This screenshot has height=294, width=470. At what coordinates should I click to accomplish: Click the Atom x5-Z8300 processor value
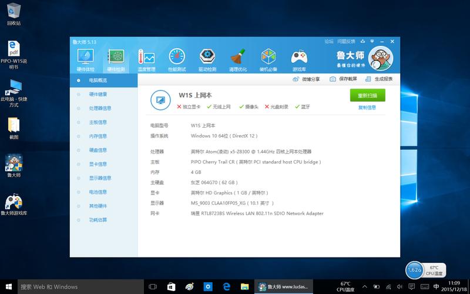251,152
